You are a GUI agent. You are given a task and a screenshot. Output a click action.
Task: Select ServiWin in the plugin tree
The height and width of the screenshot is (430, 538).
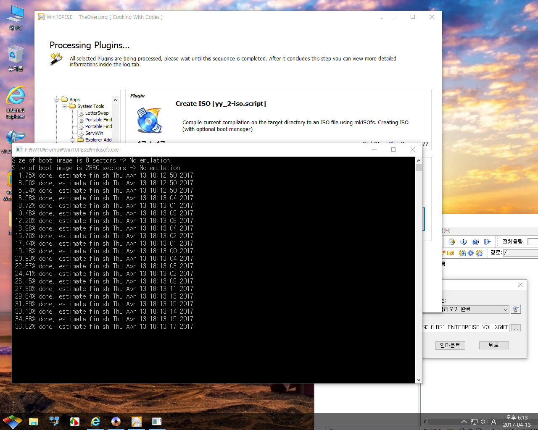tap(94, 133)
